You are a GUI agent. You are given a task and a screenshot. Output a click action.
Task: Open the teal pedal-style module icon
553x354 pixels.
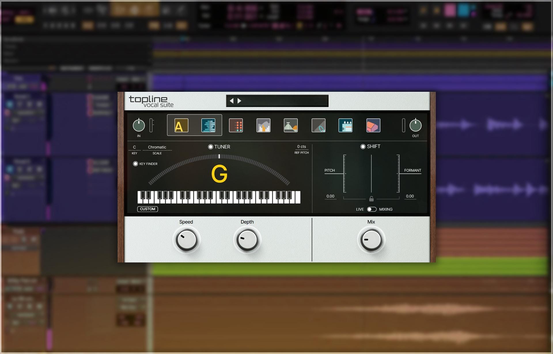tap(346, 125)
